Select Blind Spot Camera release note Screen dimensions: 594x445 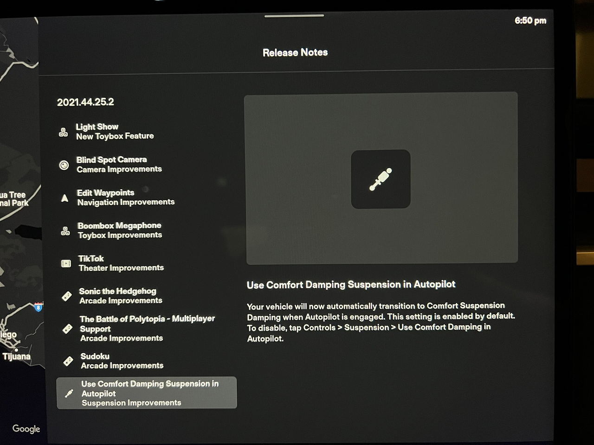(x=119, y=165)
